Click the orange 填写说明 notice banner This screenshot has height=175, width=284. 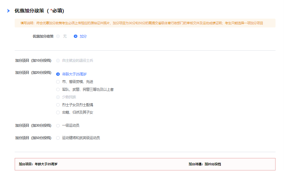point(145,23)
